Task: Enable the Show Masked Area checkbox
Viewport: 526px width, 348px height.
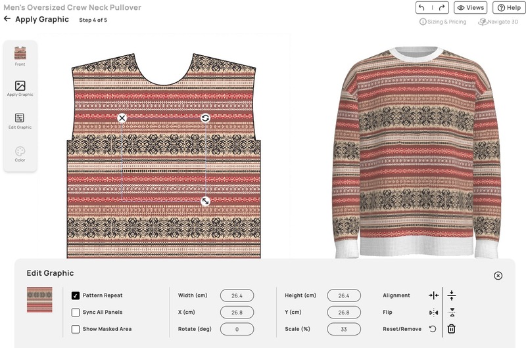Action: tap(76, 329)
